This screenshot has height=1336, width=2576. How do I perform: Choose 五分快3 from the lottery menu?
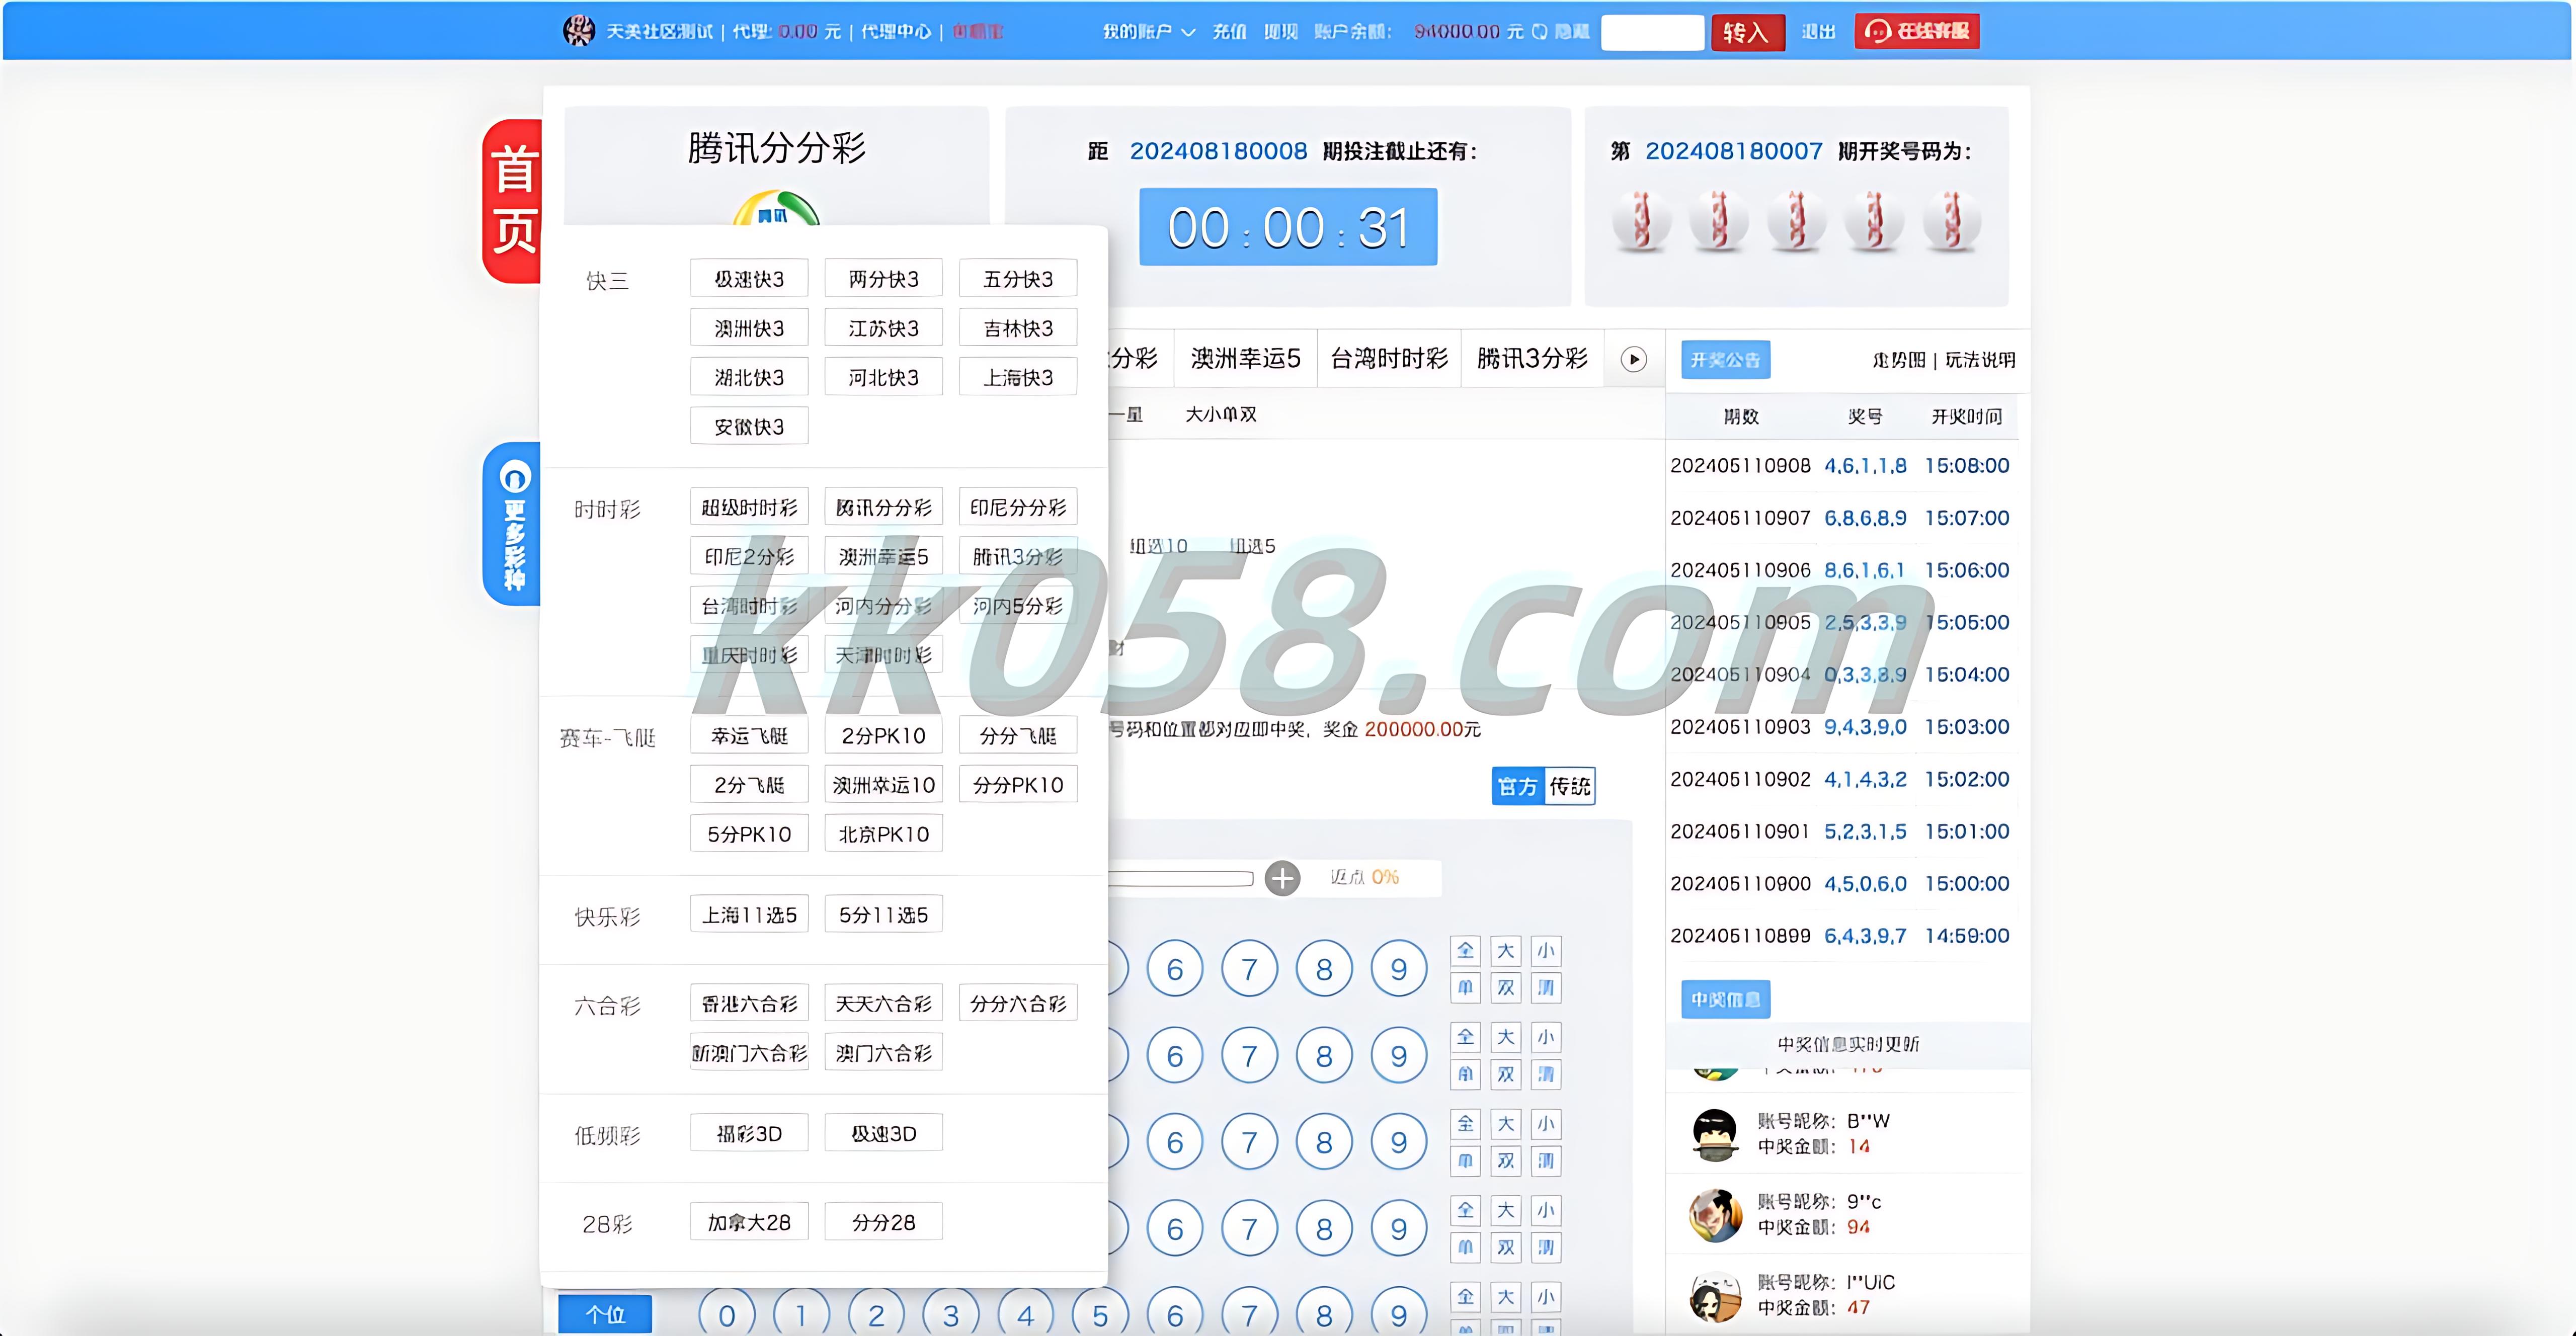tap(1018, 278)
